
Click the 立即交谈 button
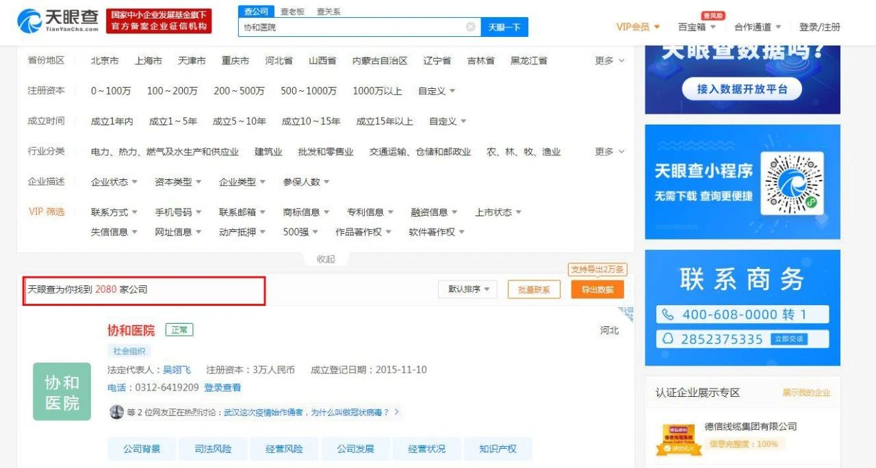coord(789,339)
